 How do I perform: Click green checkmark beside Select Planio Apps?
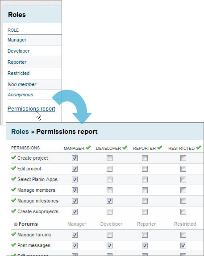13,179
